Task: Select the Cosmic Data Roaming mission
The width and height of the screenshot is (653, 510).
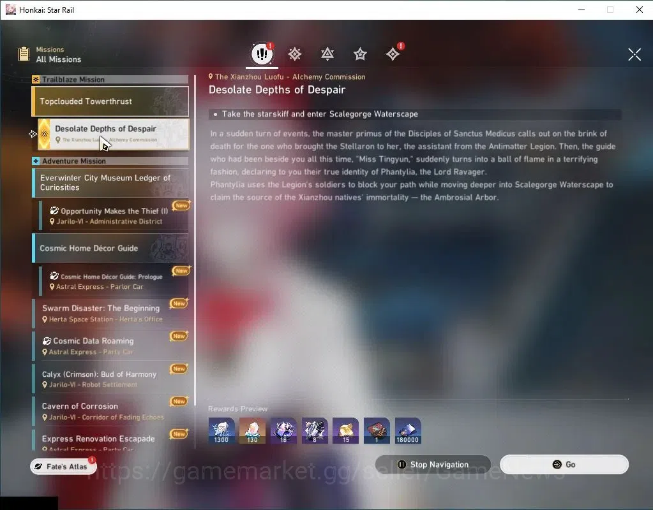Action: click(110, 346)
